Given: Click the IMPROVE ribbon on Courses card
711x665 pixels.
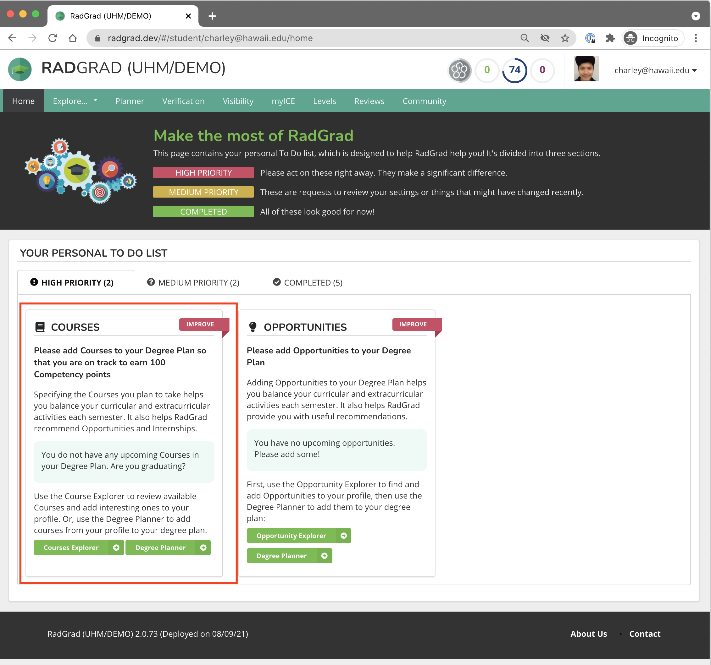Looking at the screenshot, I should pyautogui.click(x=204, y=324).
